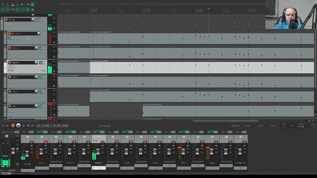The image size is (317, 178).
Task: Arm the Bass mixer strip
Action: 216,142
